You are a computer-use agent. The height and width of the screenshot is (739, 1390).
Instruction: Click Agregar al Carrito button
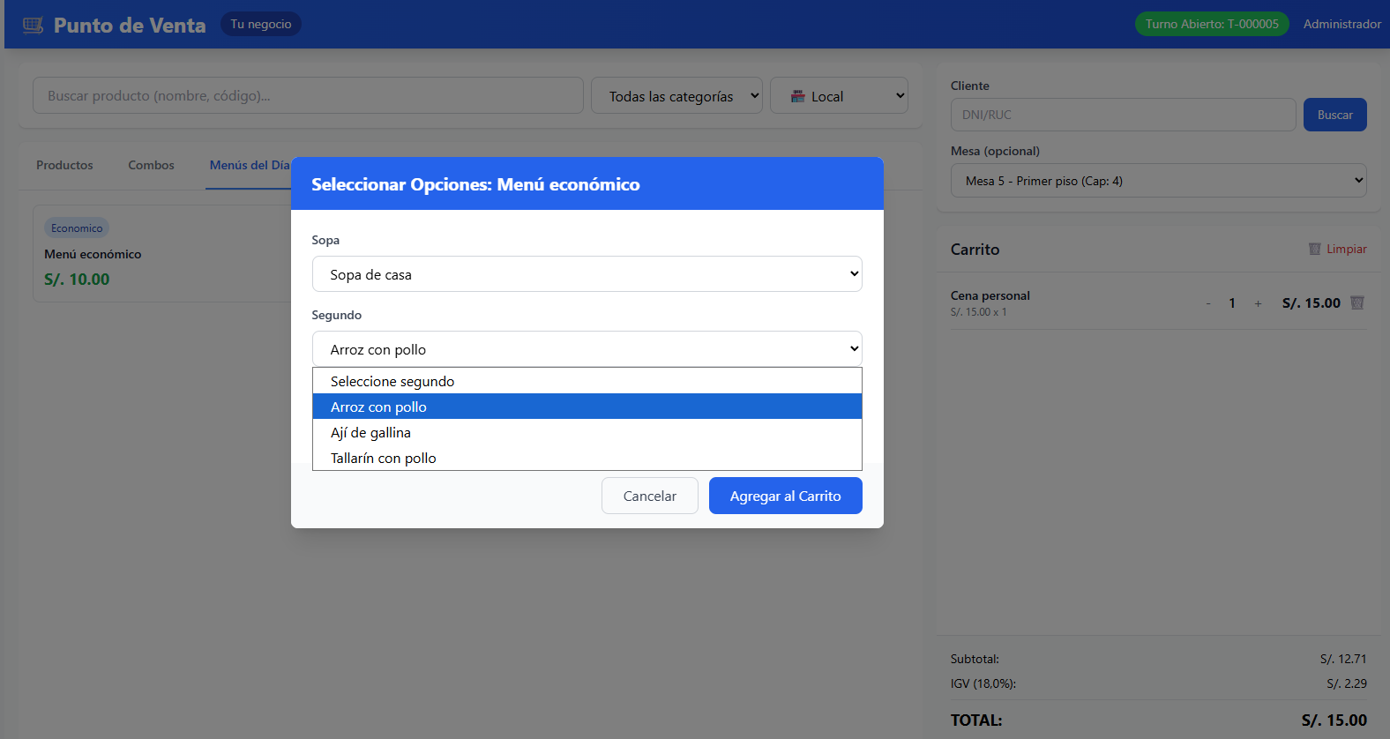click(x=786, y=496)
